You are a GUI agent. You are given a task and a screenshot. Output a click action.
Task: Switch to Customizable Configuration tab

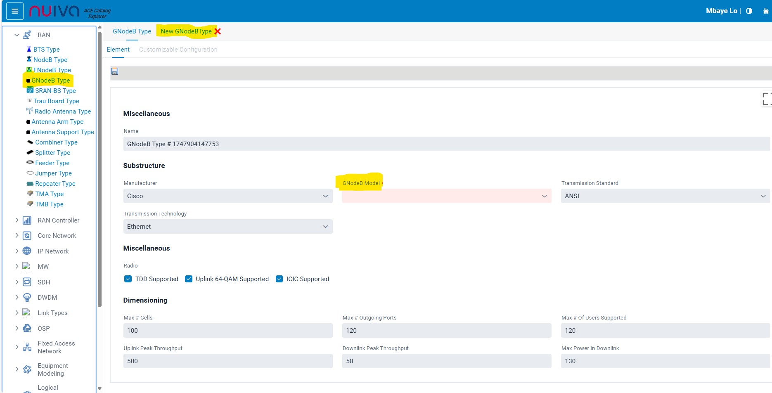(x=178, y=50)
